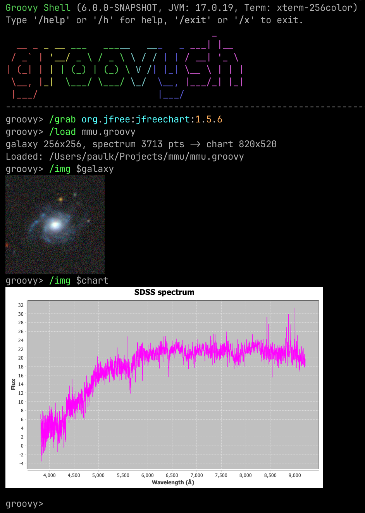This screenshot has height=513, width=365.
Task: Click the '4,000' wavelength tick label
Action: click(49, 475)
